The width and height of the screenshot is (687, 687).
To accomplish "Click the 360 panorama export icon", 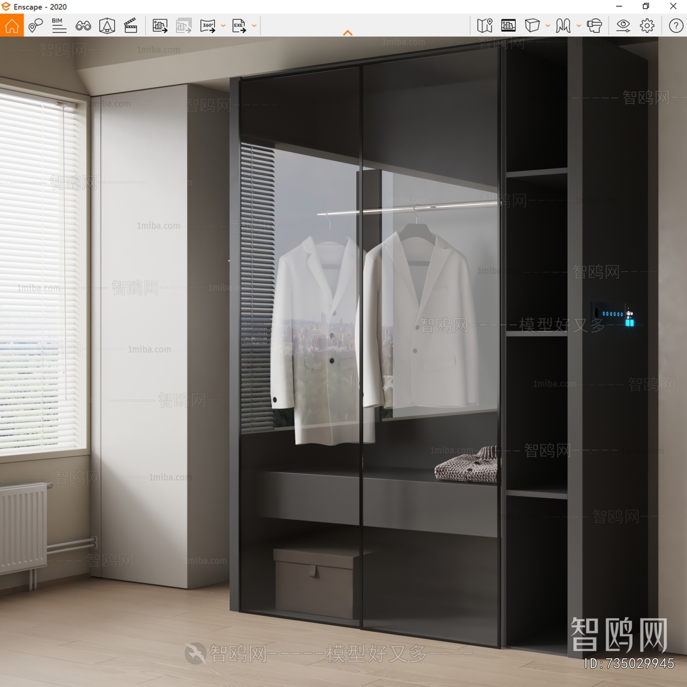I will pos(208,26).
